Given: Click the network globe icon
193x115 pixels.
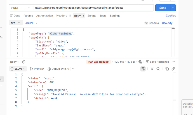Looking at the screenshot, I should coord(140,62).
